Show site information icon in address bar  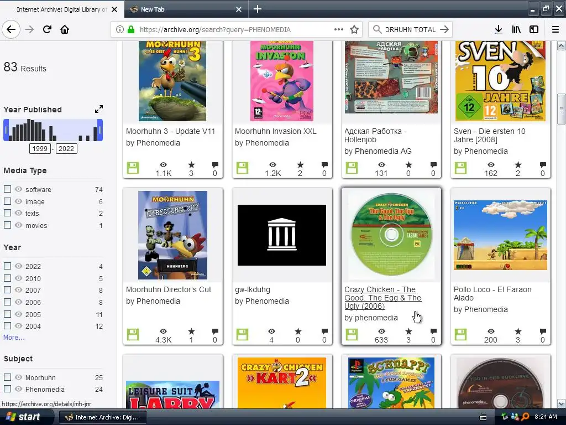[x=120, y=30]
